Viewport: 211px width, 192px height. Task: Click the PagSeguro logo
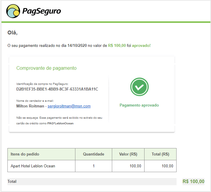pos(34,11)
